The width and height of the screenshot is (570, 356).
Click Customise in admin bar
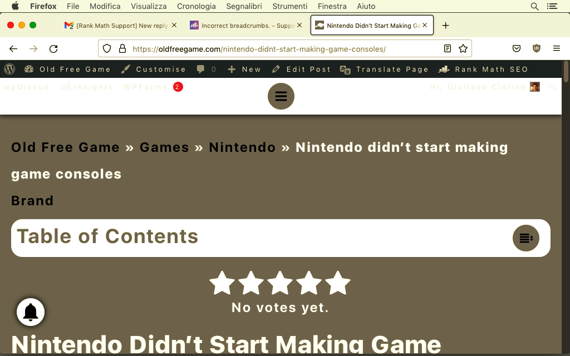(x=154, y=69)
